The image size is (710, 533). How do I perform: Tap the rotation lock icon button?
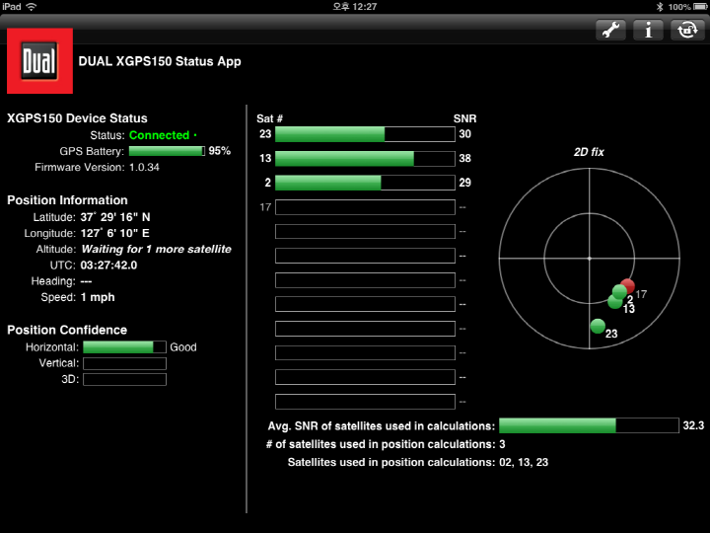687,31
